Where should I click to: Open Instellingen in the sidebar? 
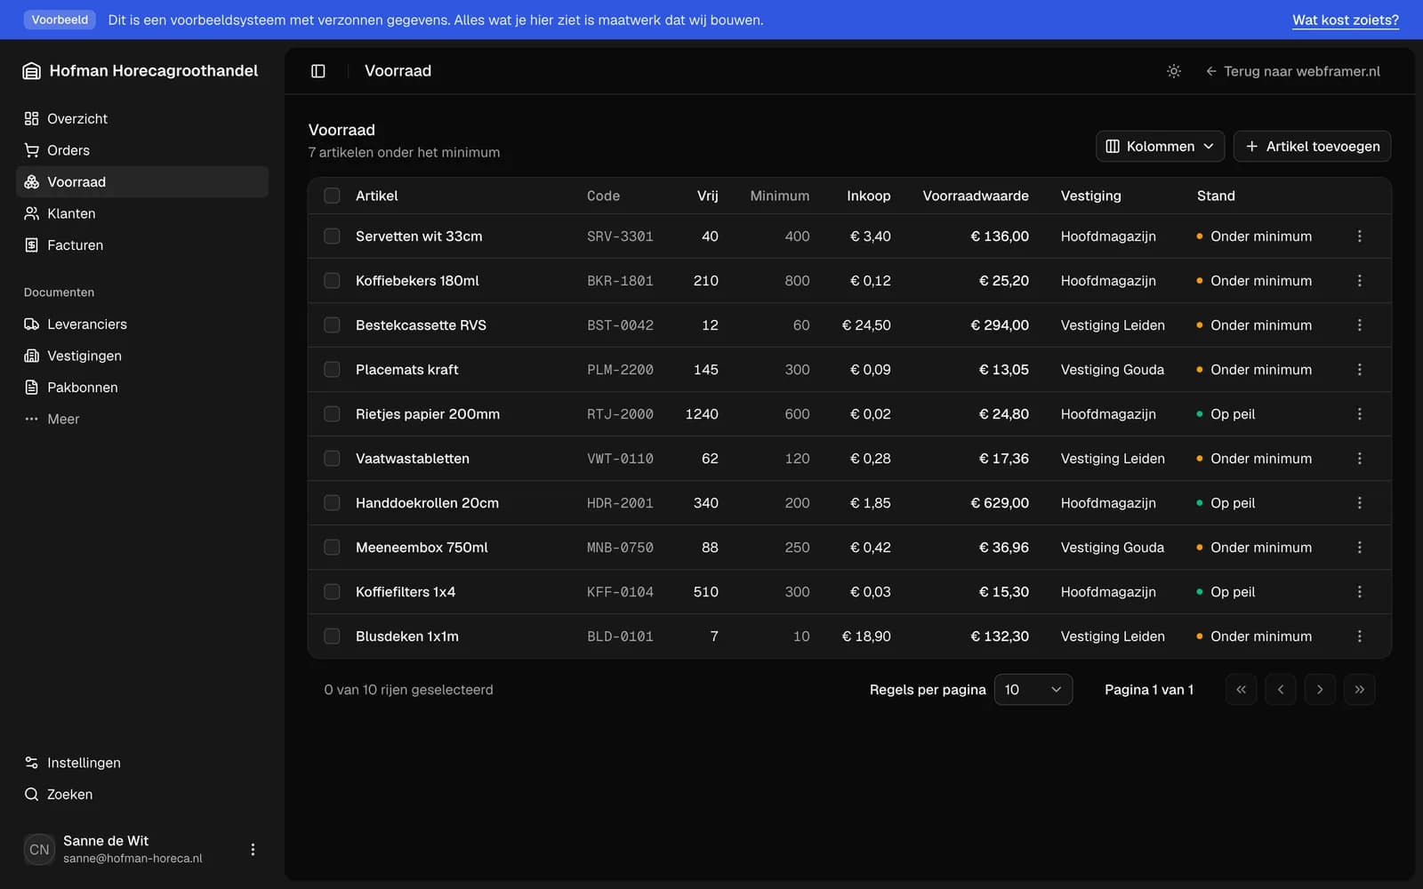(x=142, y=763)
